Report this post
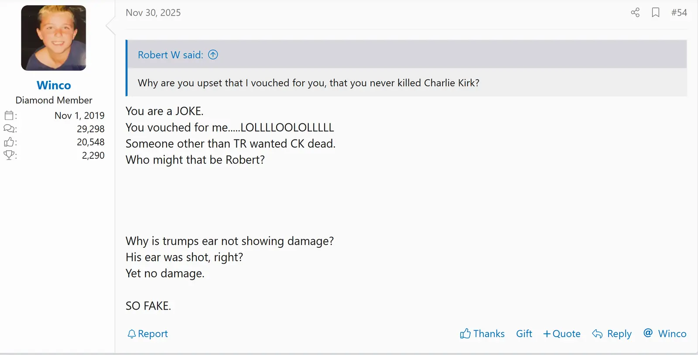698x355 pixels. [x=147, y=334]
